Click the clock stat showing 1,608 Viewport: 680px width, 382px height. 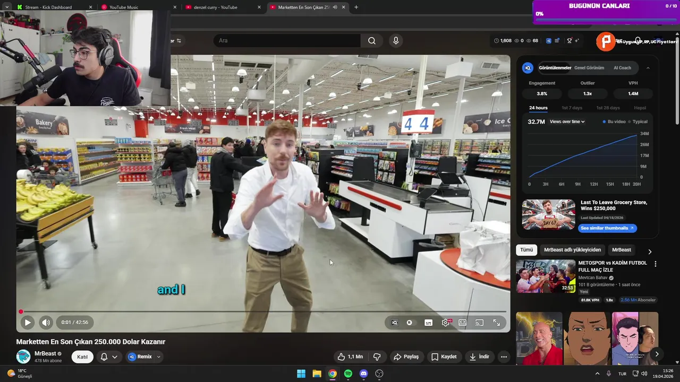(x=503, y=41)
